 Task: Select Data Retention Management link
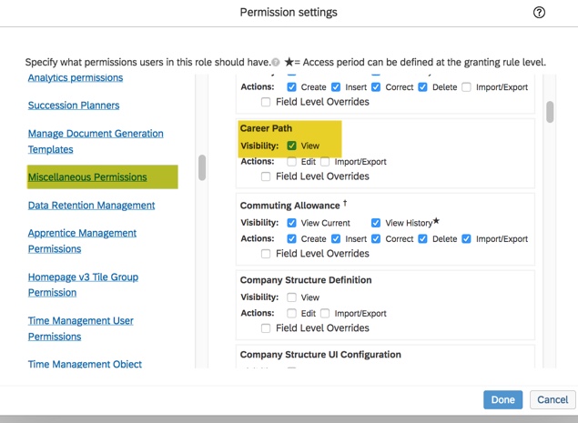pyautogui.click(x=91, y=206)
